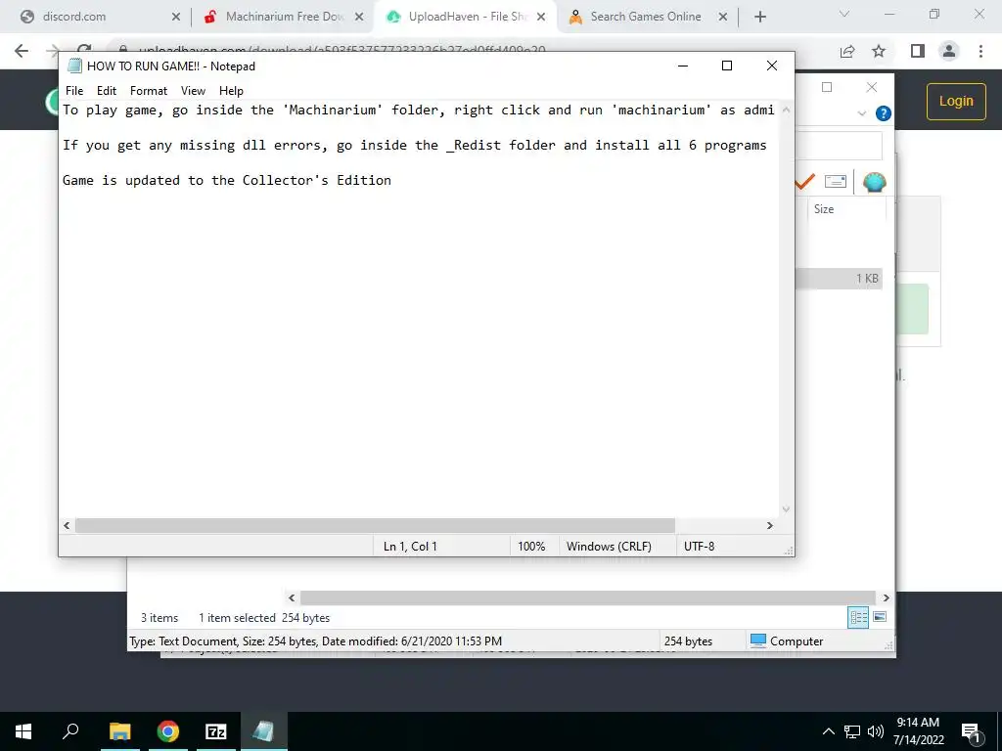1002x751 pixels.
Task: Close the discord.com browser tab
Action: click(176, 17)
